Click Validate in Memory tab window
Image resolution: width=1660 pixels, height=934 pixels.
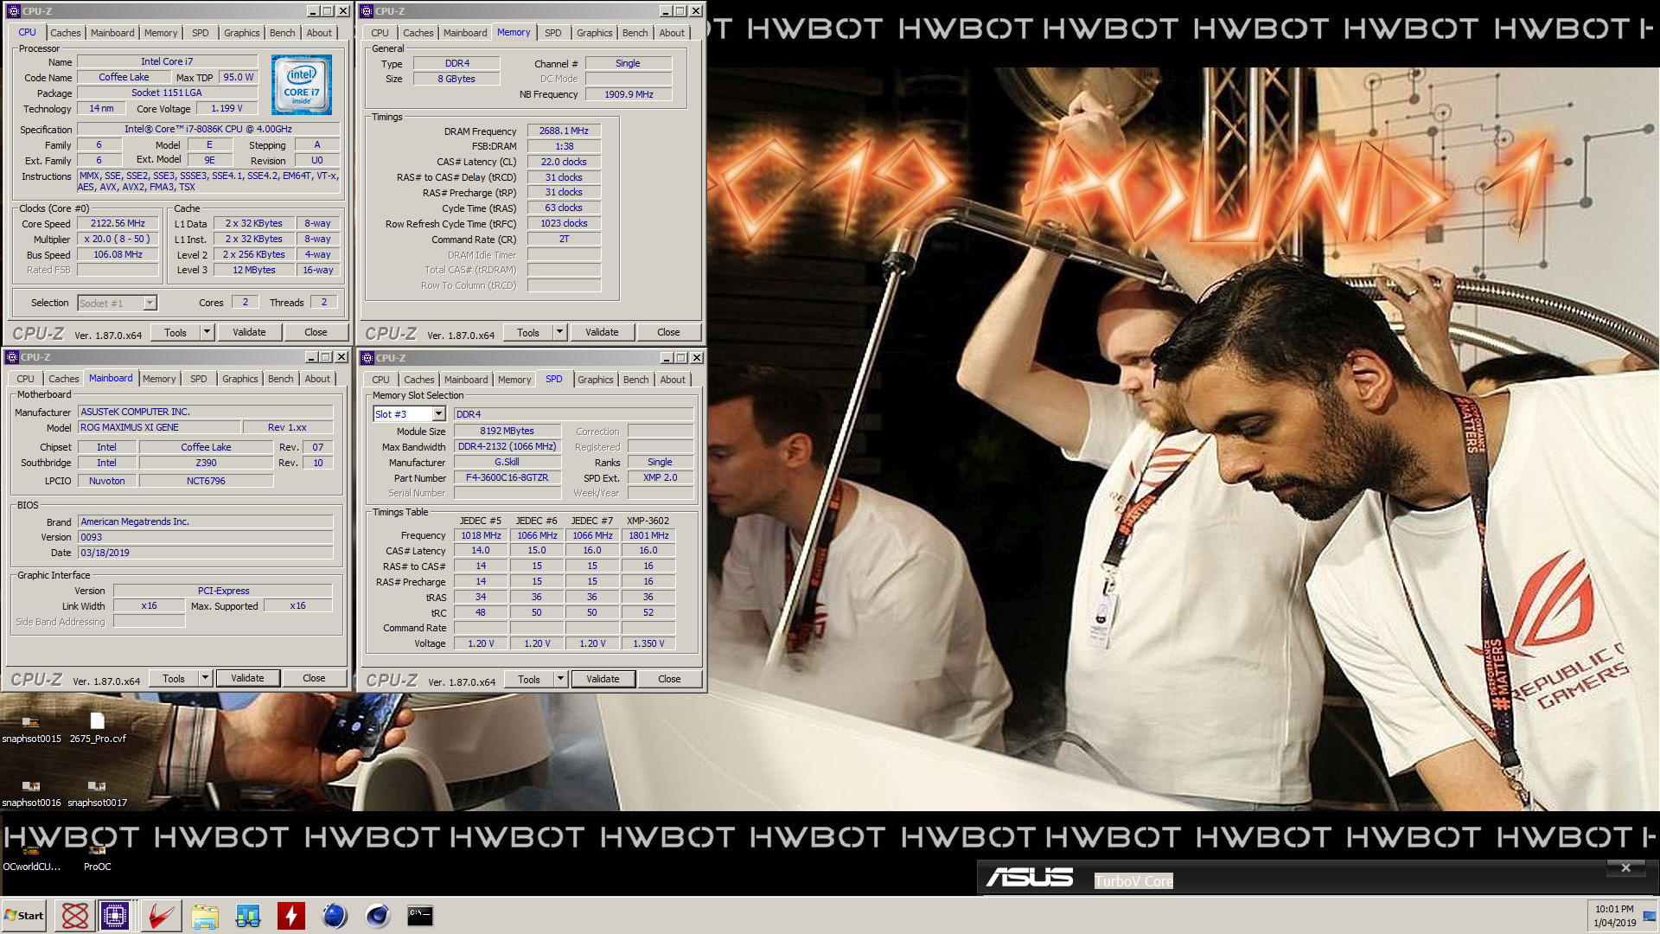point(602,332)
